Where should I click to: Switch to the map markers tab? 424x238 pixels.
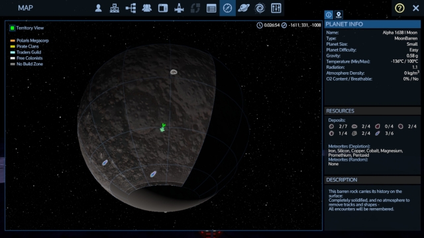339,15
